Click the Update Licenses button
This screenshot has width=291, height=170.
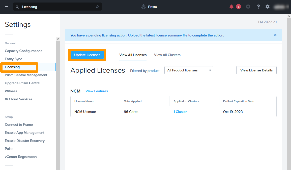click(x=87, y=55)
